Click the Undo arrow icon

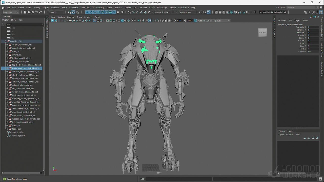click(37, 12)
